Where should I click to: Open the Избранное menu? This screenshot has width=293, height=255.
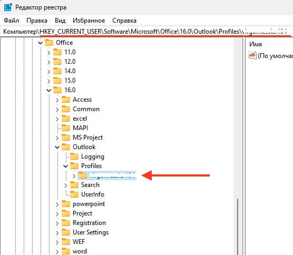point(89,21)
